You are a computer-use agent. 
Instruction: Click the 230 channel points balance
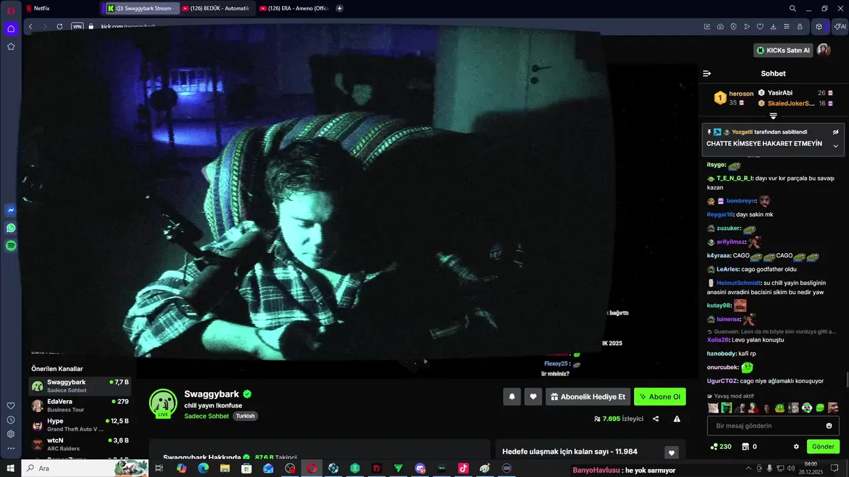click(721, 447)
